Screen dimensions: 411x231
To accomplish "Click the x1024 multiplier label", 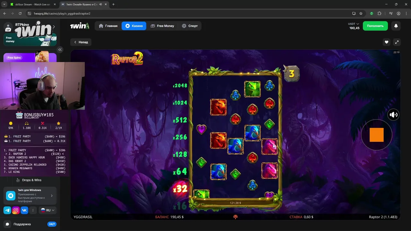I will [180, 103].
